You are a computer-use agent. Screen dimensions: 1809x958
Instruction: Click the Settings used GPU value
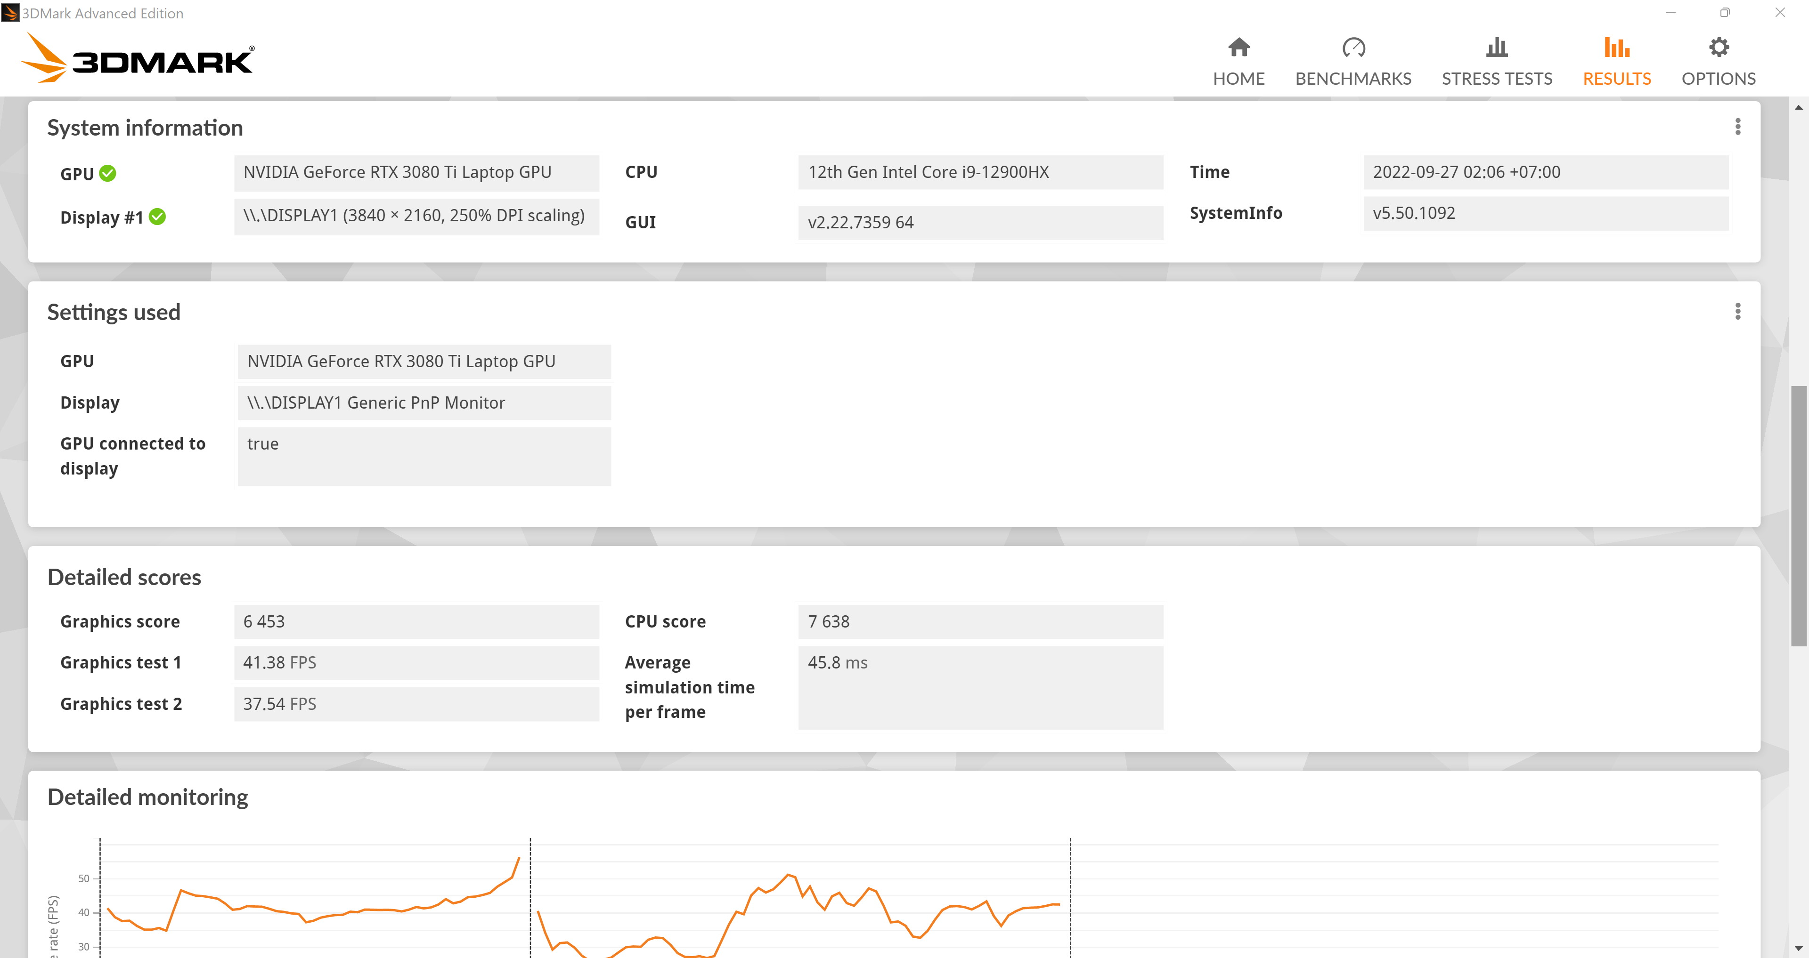(x=424, y=362)
